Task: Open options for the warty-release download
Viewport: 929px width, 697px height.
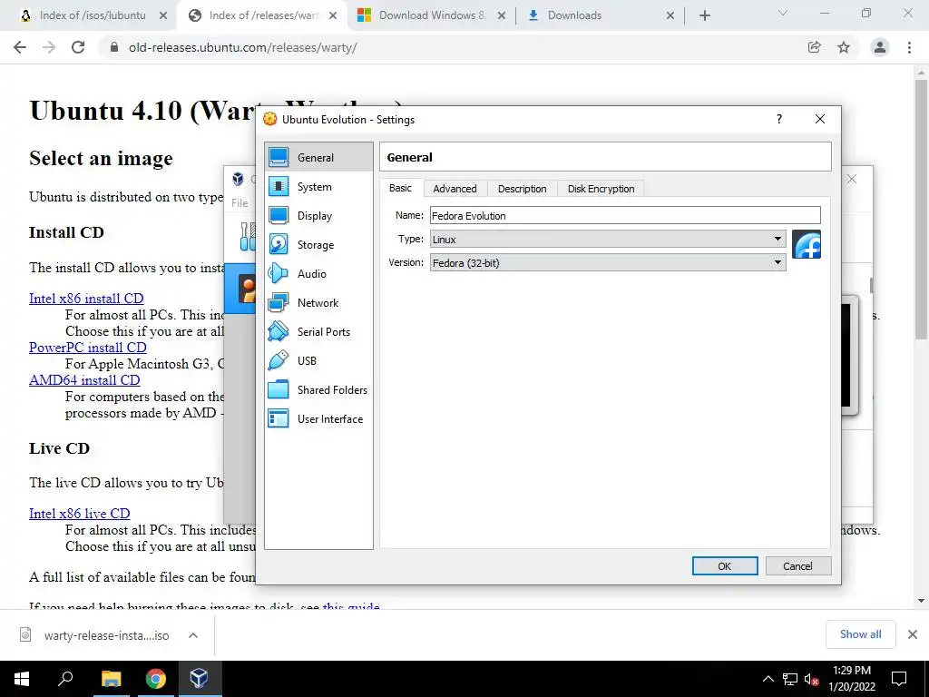Action: [193, 635]
